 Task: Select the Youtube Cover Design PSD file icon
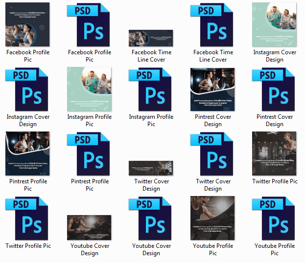[151, 219]
